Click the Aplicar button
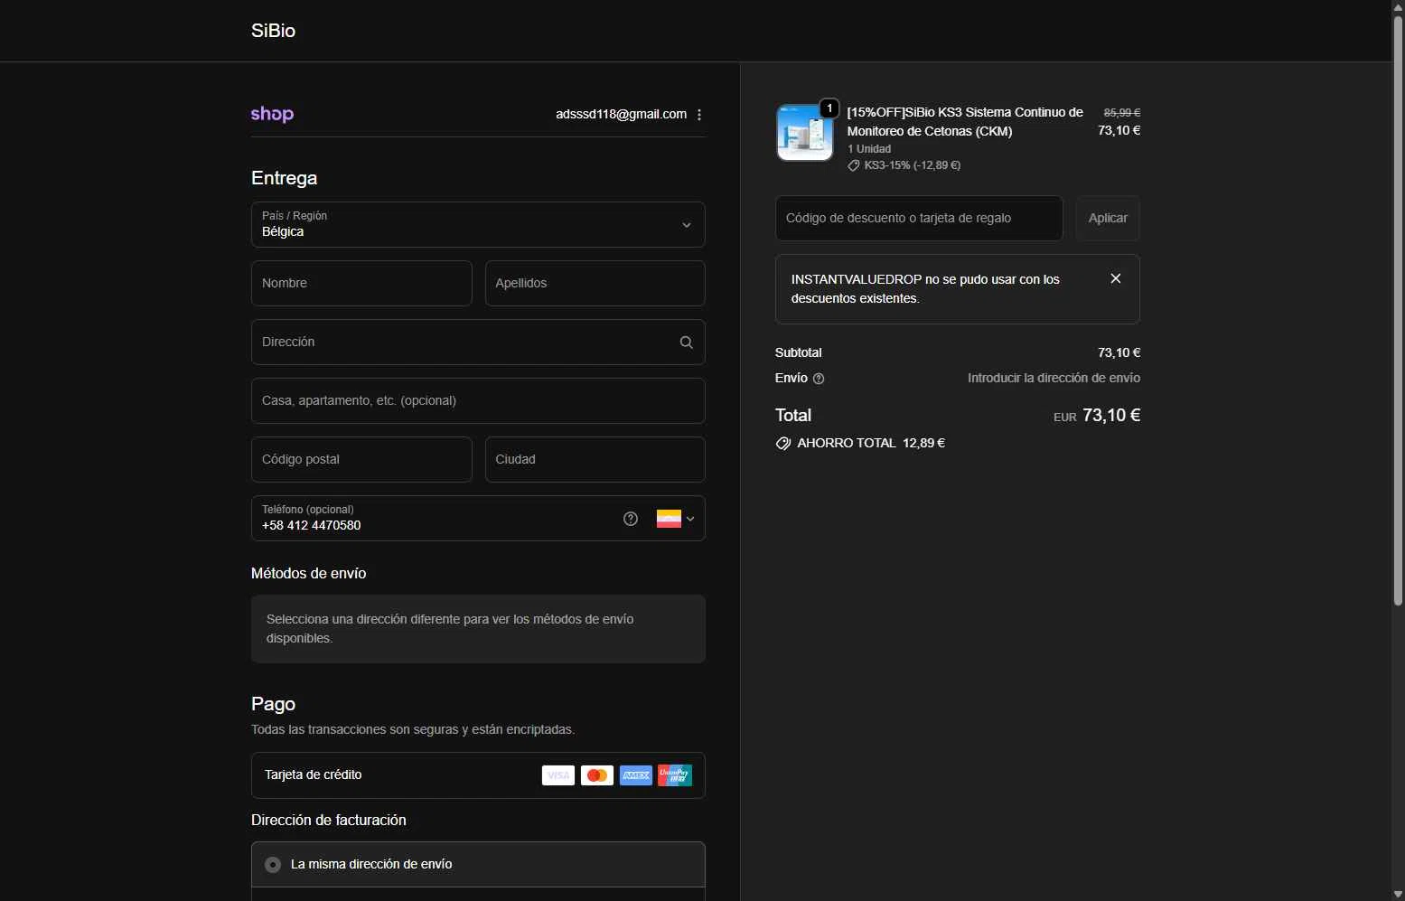 1108,218
